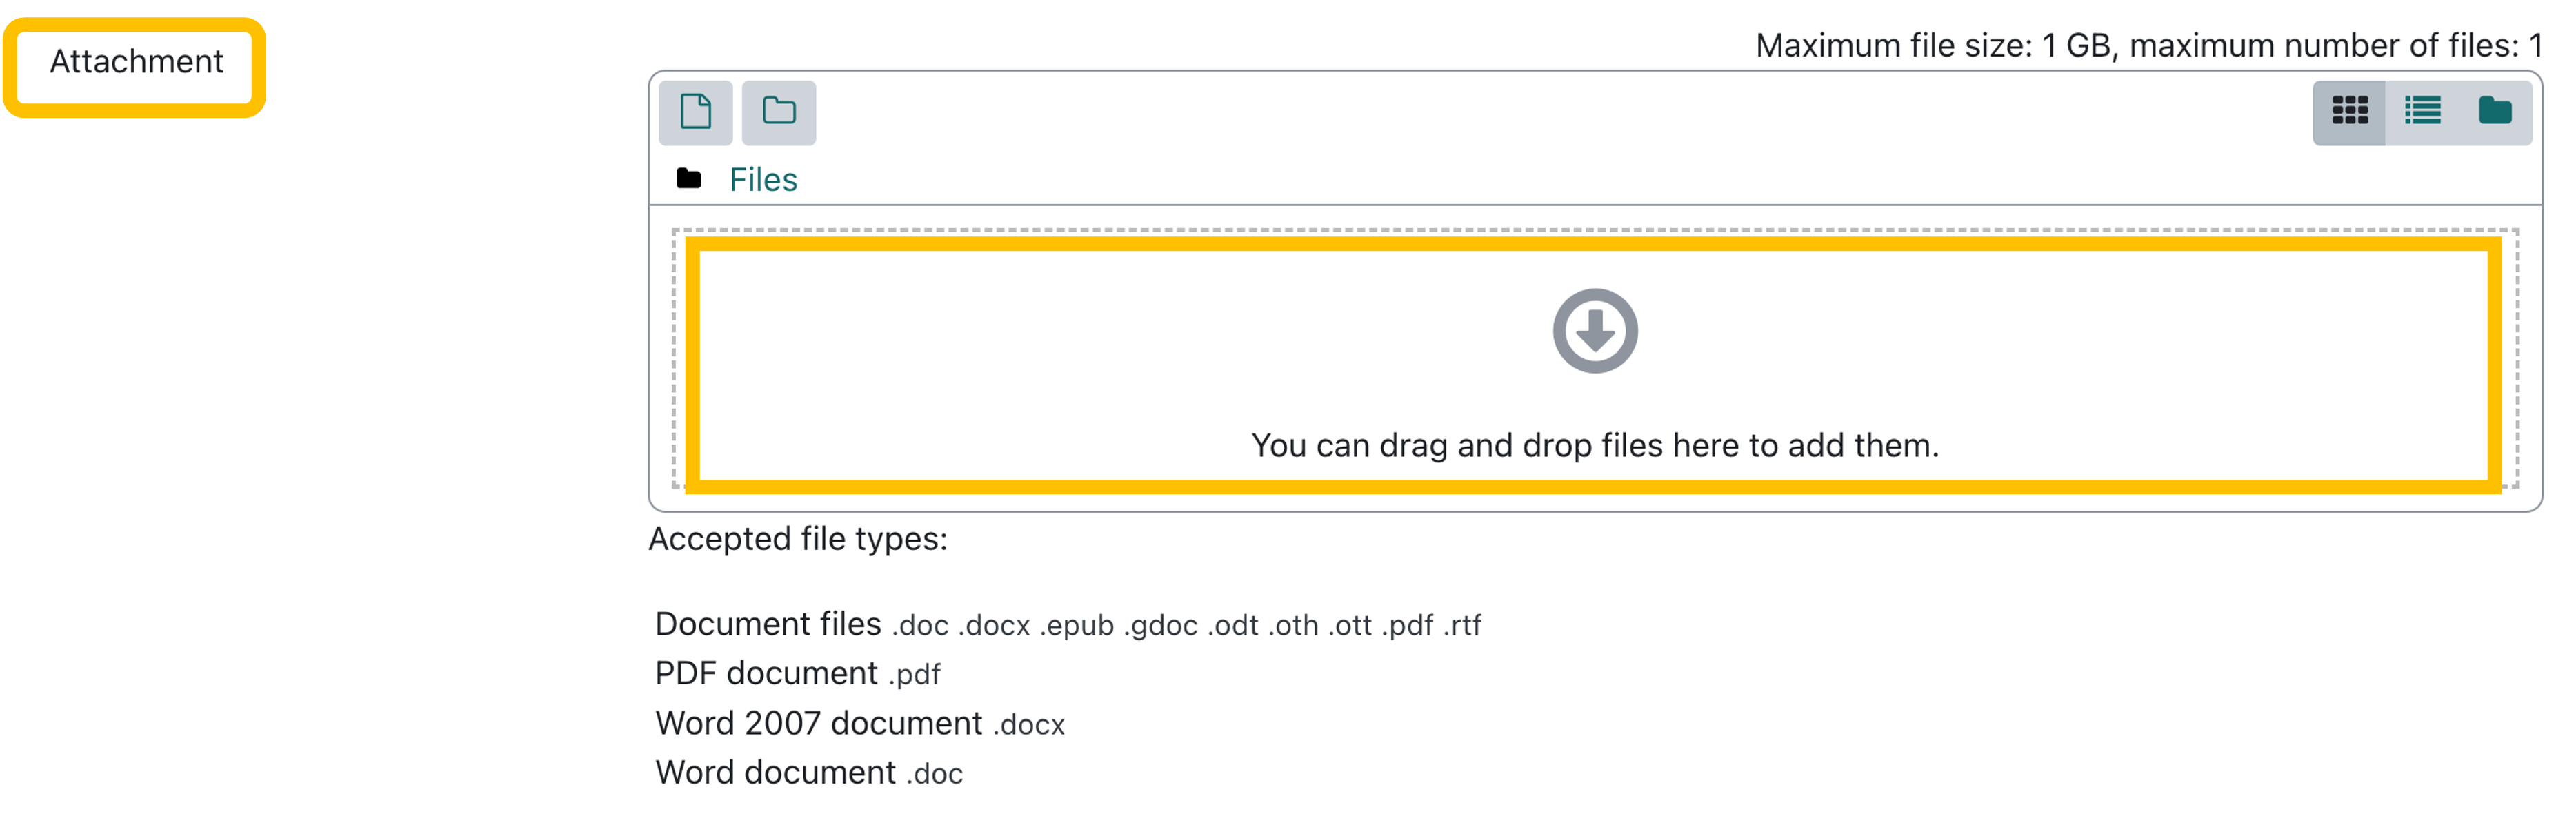The image size is (2576, 827).
Task: Create a new folder via folder icon
Action: 779,112
